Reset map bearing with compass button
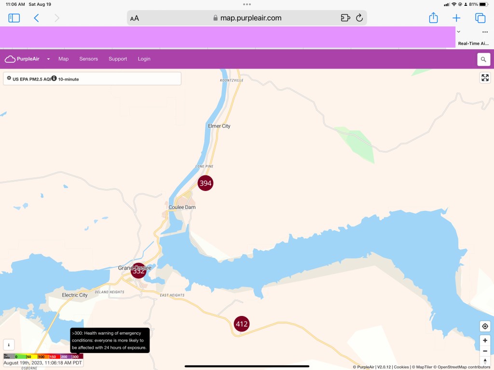 485,361
